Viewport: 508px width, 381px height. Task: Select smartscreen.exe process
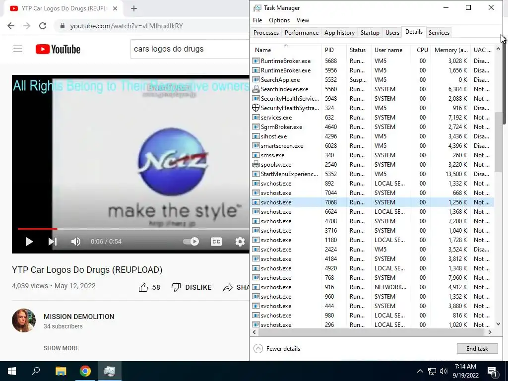click(x=372, y=146)
